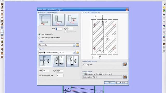
Task: Click the blue cross-pattern tool icon
Action: [2, 28]
